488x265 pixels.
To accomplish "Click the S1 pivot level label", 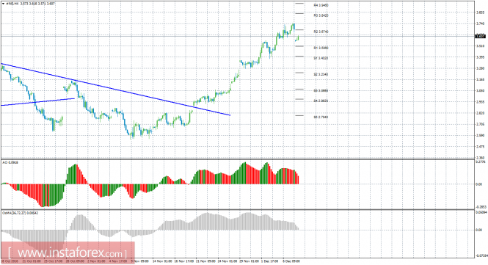I will pyautogui.click(x=321, y=58).
